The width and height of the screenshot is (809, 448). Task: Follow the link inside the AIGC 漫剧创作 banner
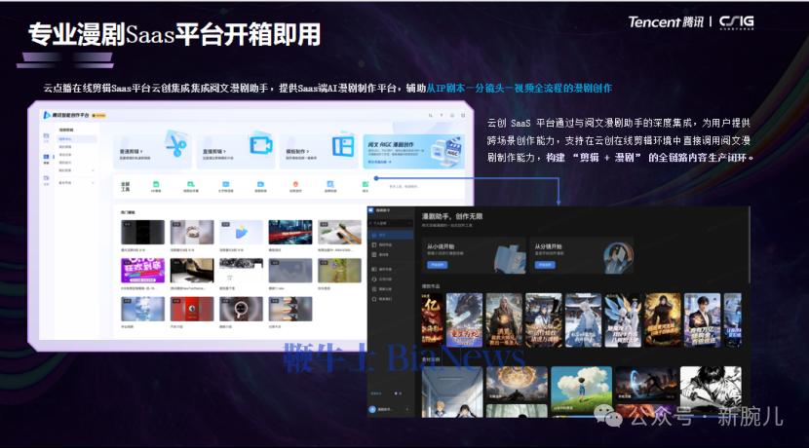click(x=379, y=163)
